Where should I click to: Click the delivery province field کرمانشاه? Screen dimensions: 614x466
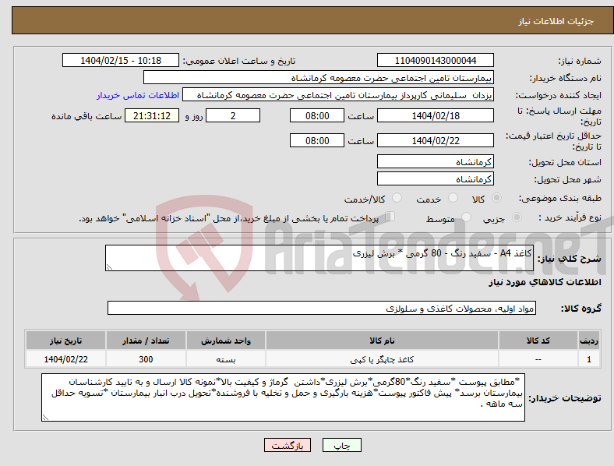click(435, 161)
